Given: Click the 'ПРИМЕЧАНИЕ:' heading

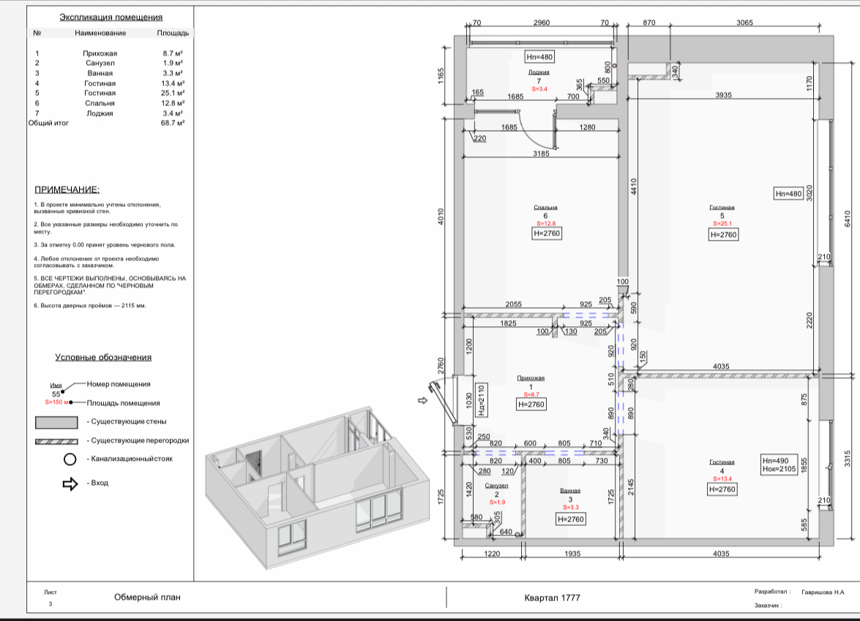Looking at the screenshot, I should [67, 189].
